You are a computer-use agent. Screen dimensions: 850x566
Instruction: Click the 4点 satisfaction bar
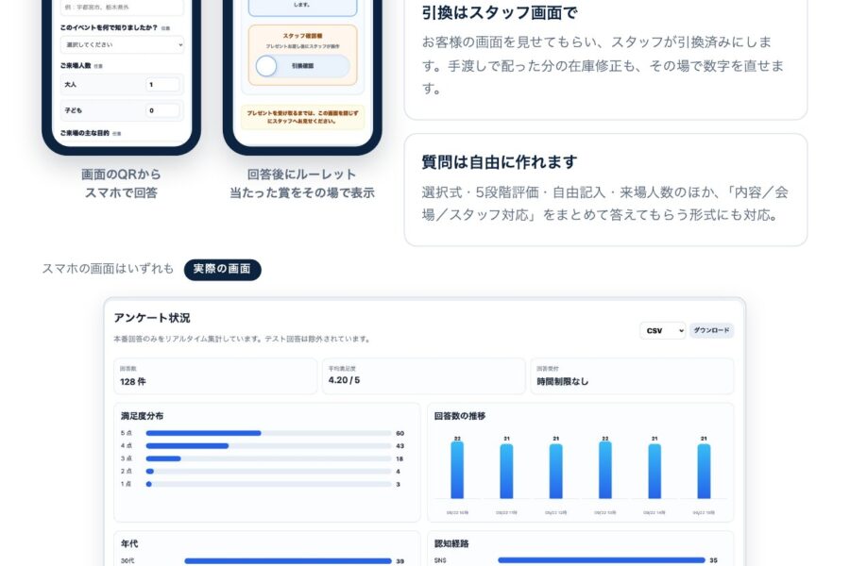[x=268, y=446]
